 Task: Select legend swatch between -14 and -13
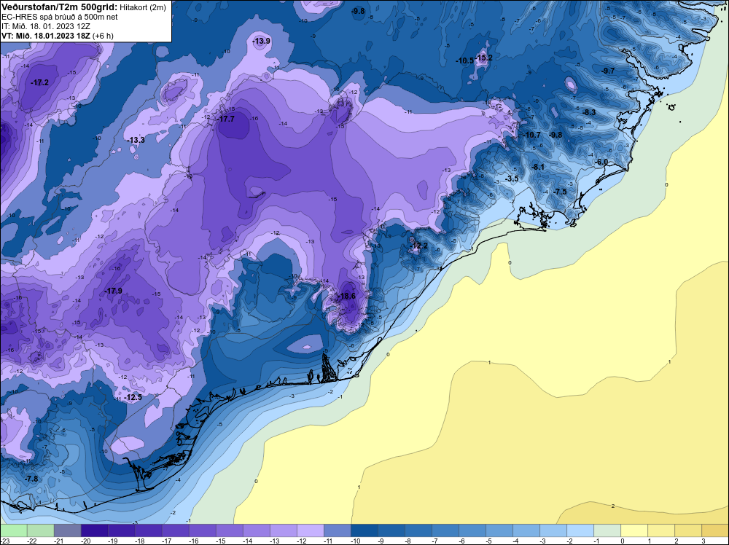257,530
